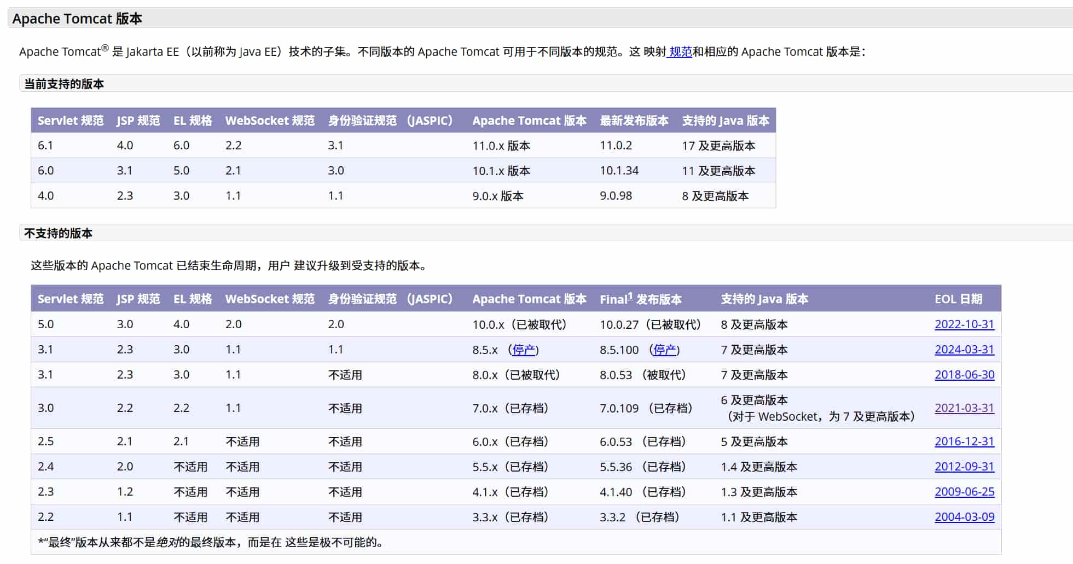Click '4.1.x（已存档）' cell
This screenshot has height=564, width=1073.
(x=510, y=492)
